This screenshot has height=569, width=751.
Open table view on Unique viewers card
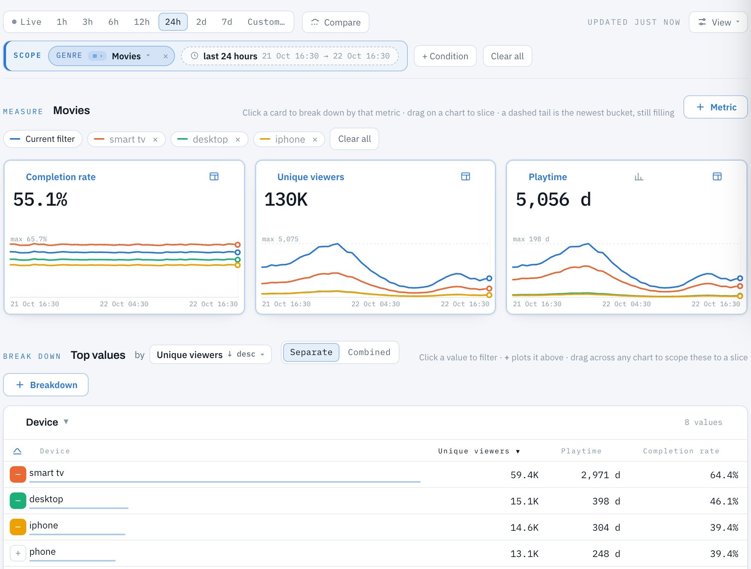coord(466,176)
